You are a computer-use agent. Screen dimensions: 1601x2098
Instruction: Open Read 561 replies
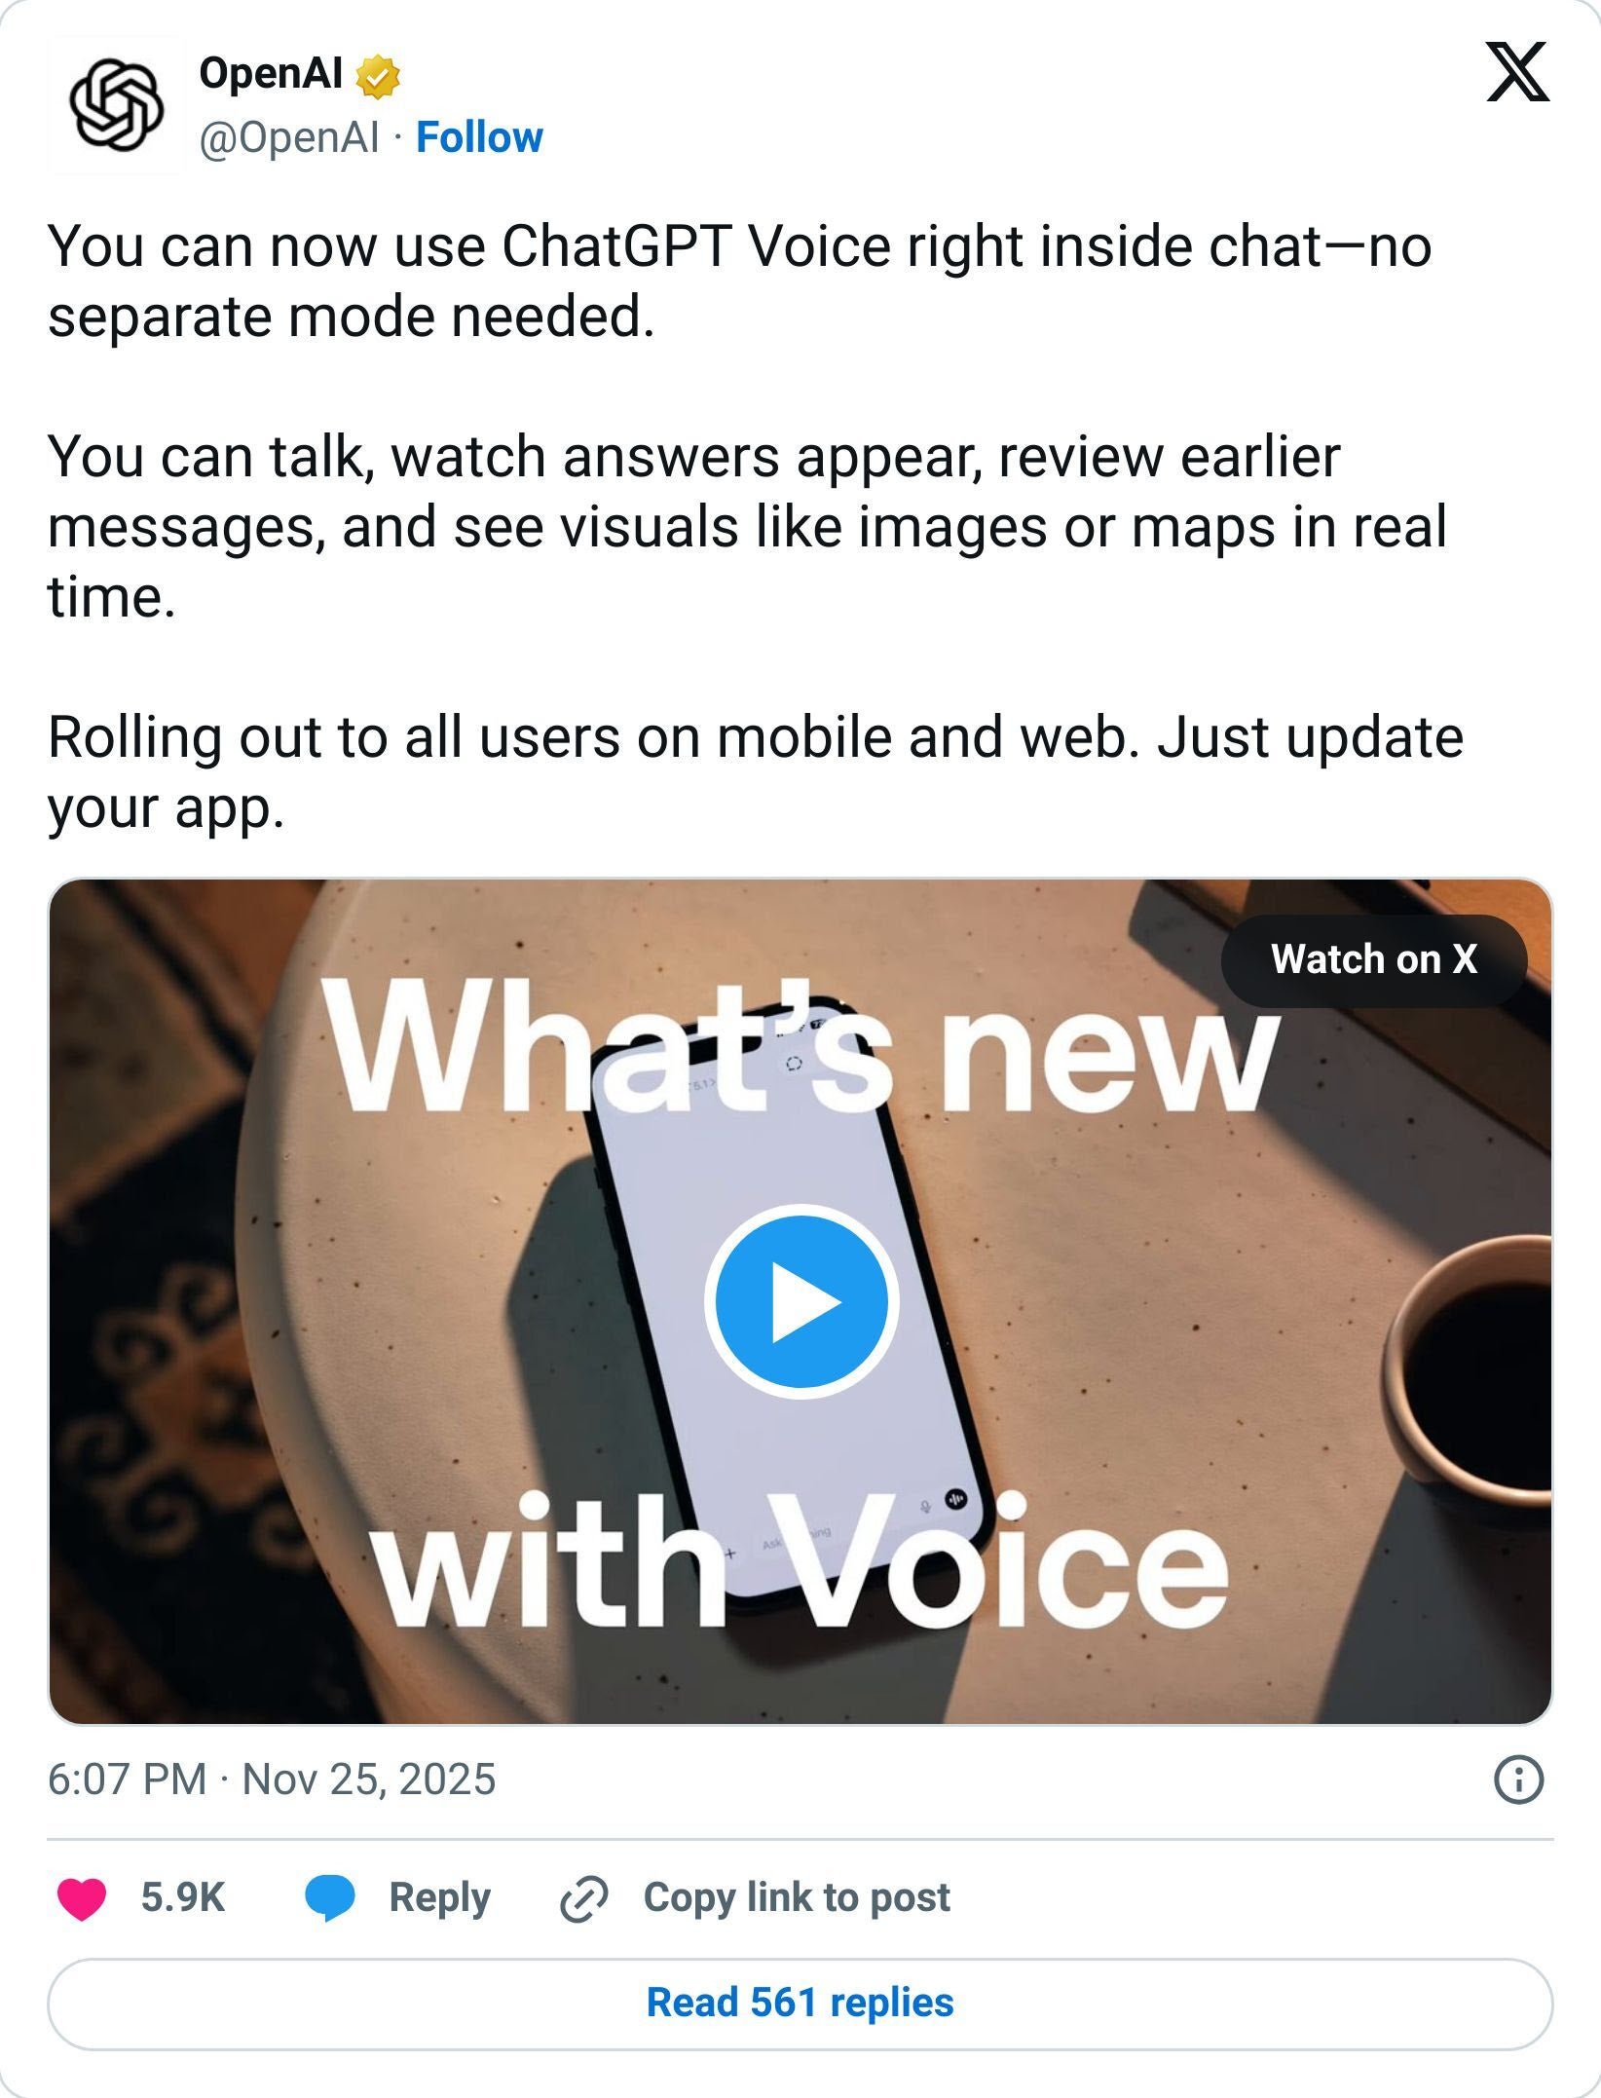[x=800, y=2004]
